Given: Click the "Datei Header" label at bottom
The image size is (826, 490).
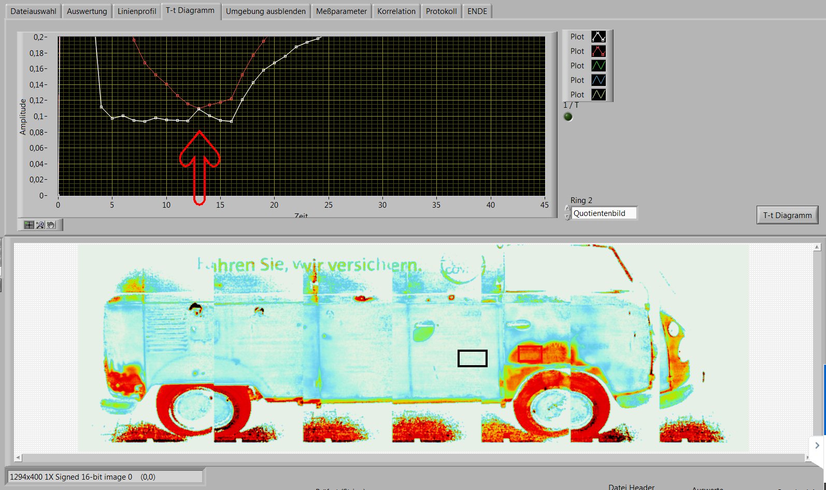Looking at the screenshot, I should pos(632,487).
